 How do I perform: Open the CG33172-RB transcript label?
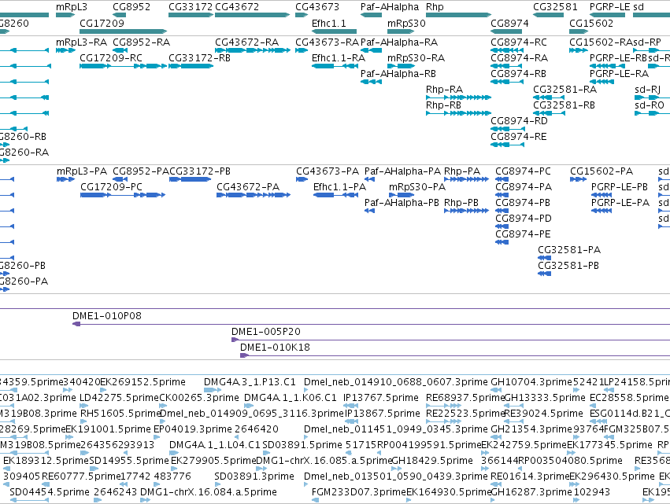(x=199, y=58)
